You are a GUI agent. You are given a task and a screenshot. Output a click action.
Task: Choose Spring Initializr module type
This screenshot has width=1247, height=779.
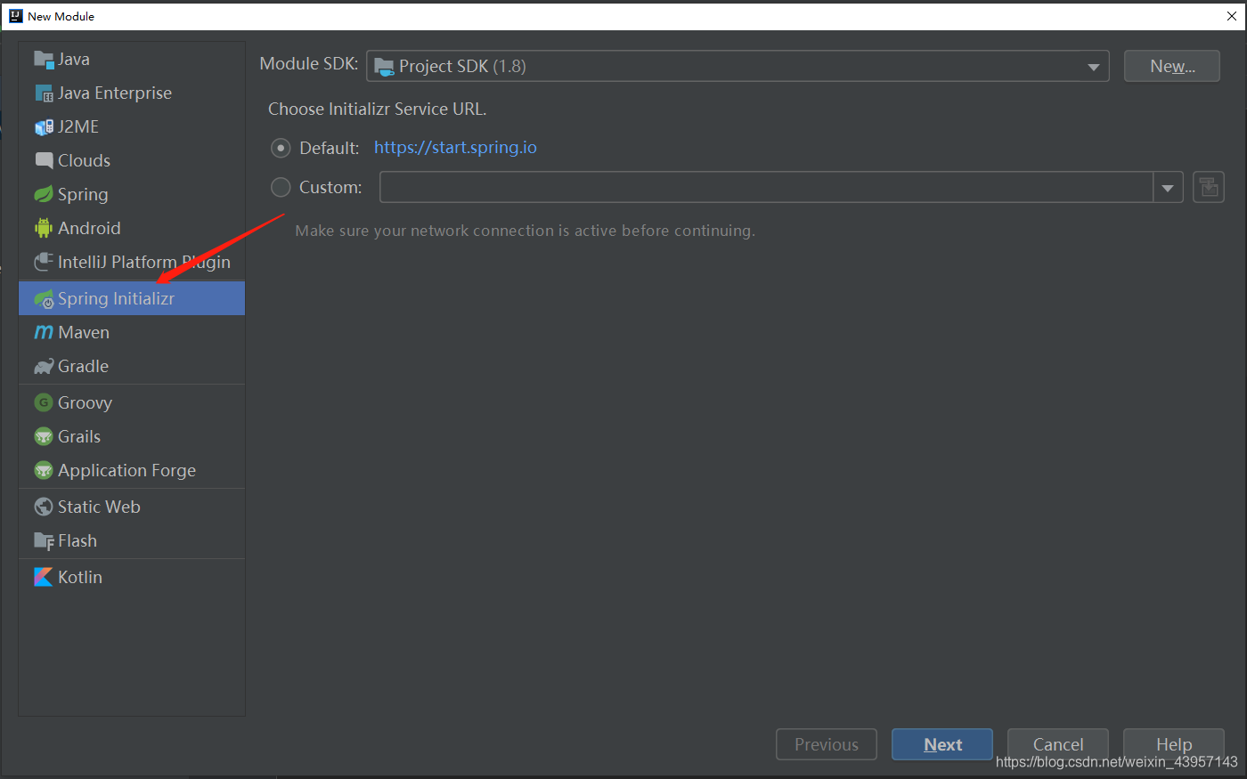132,299
